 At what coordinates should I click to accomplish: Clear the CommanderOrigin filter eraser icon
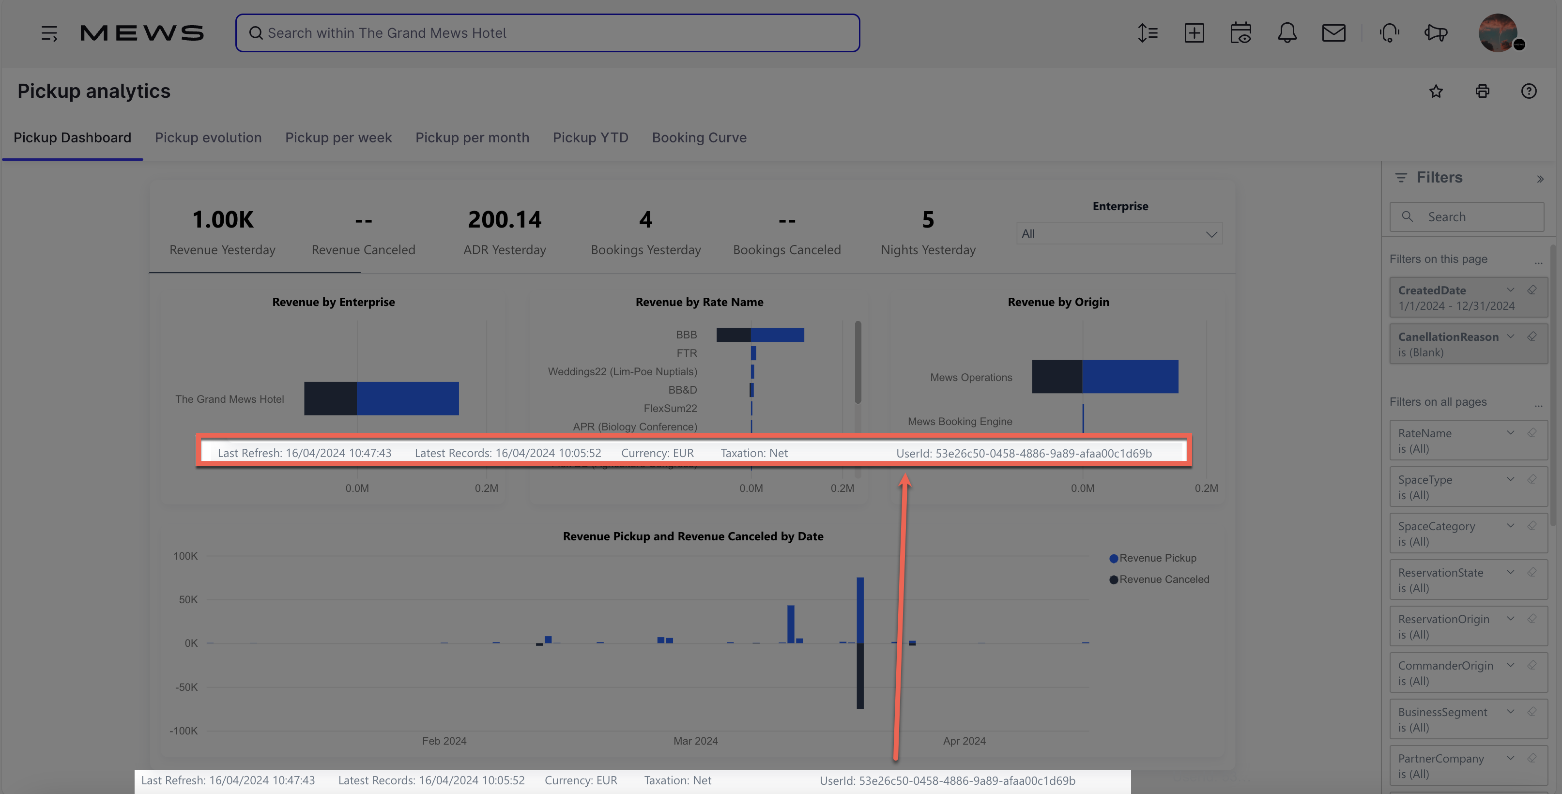coord(1531,666)
